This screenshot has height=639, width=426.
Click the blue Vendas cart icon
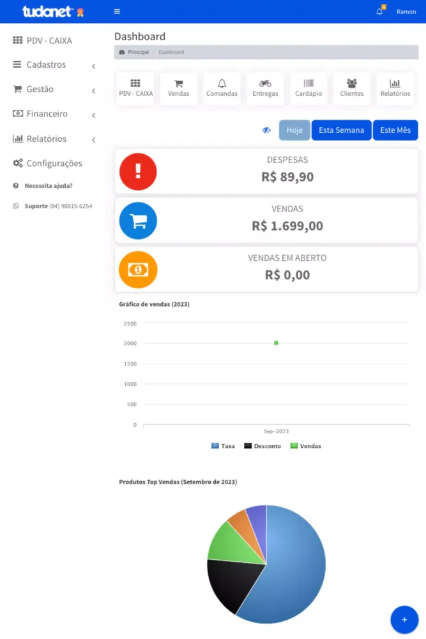point(138,220)
